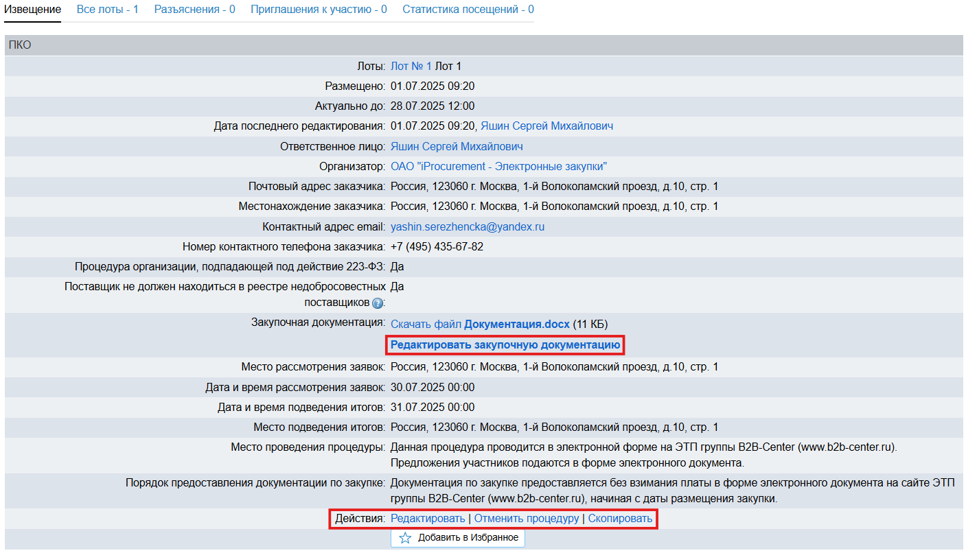View the 'Статистика посещений - 0' tab

(468, 10)
